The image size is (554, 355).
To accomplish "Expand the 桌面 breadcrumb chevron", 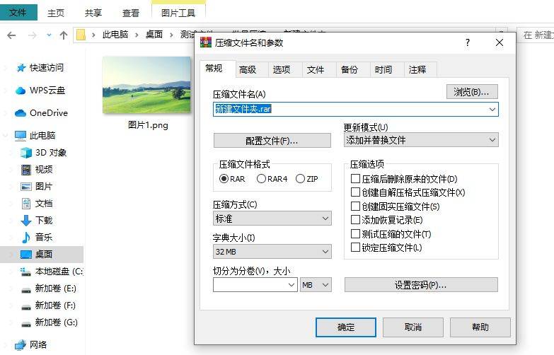I will tap(171, 35).
